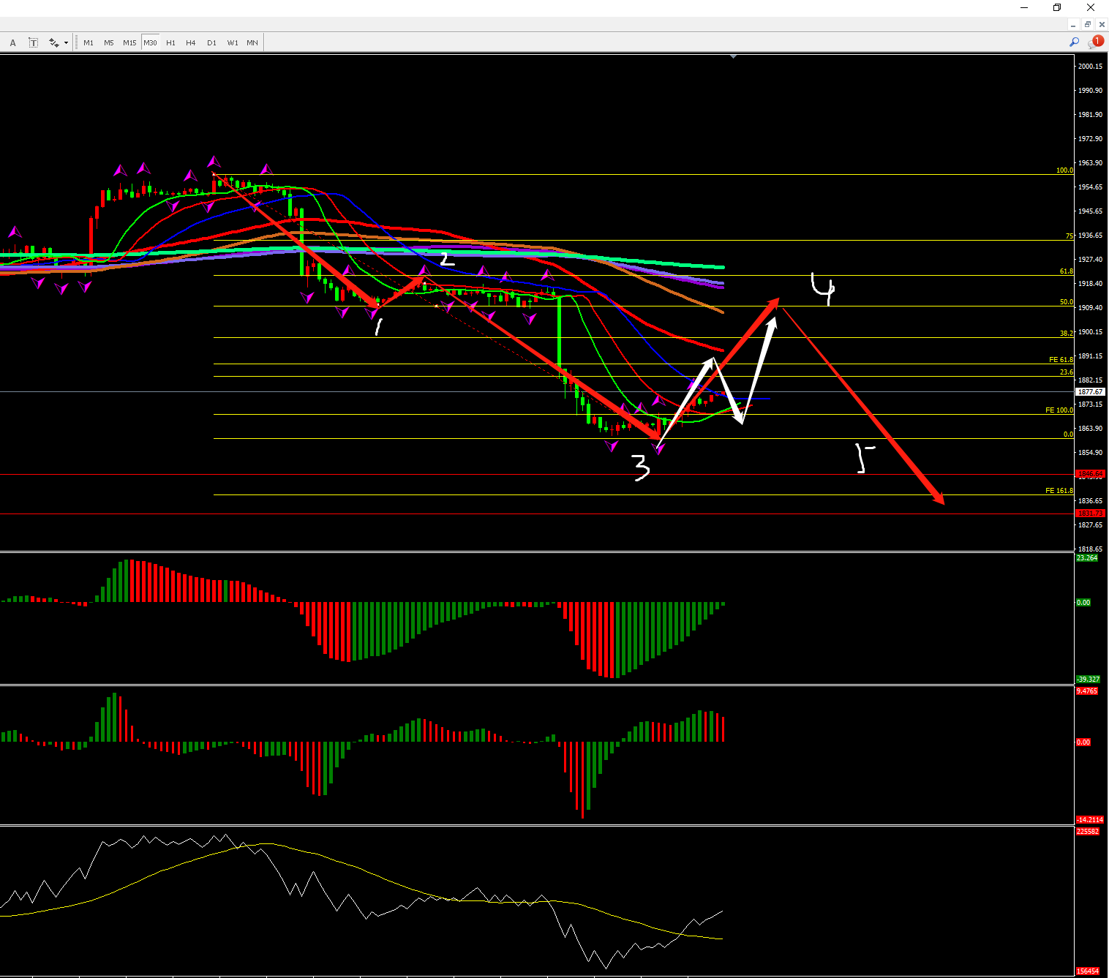Minimize the inner chart window
This screenshot has height=978, width=1109.
(x=1073, y=25)
